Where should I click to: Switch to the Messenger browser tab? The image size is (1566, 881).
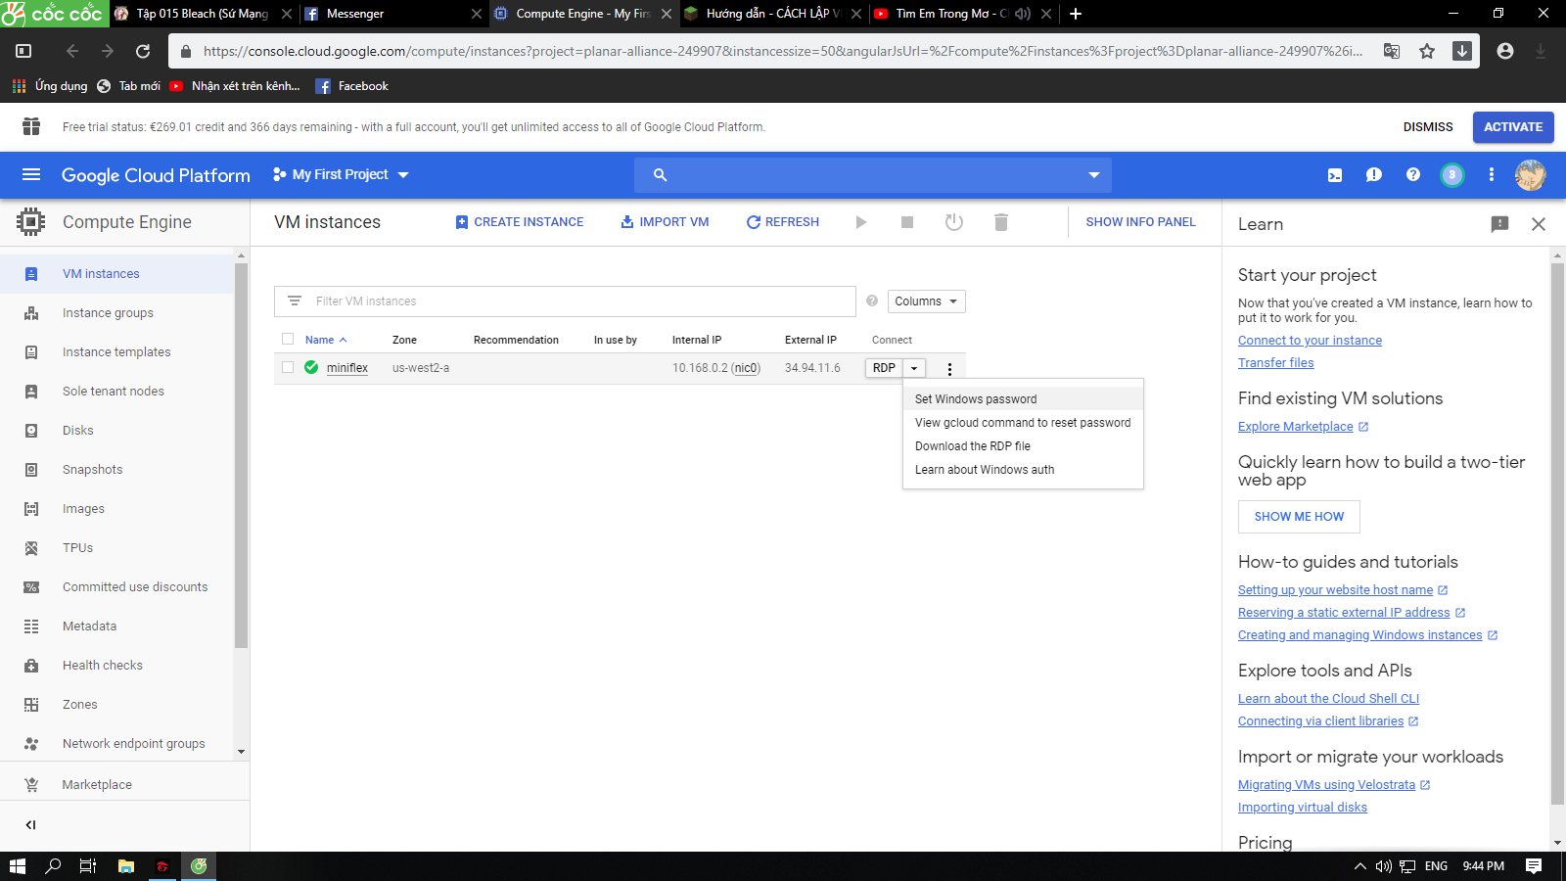click(391, 14)
